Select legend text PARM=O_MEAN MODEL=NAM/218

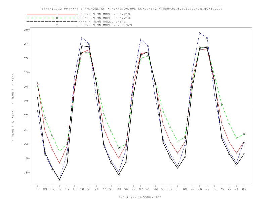(x=104, y=14)
